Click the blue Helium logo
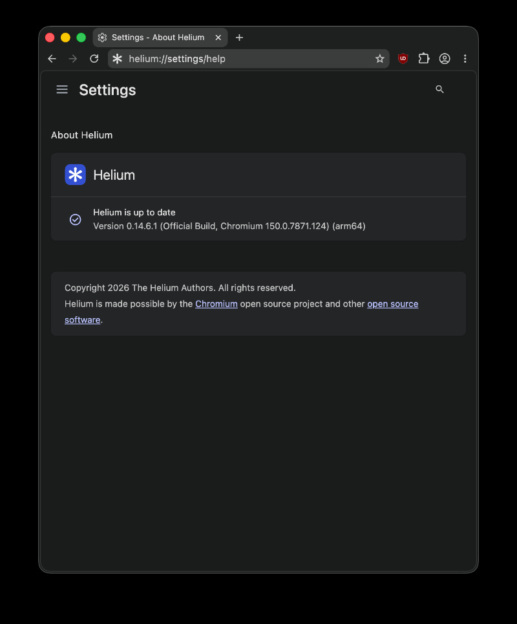Screen dimensions: 517x624 (x=75, y=175)
